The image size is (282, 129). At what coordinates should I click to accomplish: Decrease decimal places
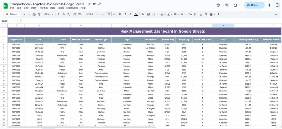pos(69,14)
